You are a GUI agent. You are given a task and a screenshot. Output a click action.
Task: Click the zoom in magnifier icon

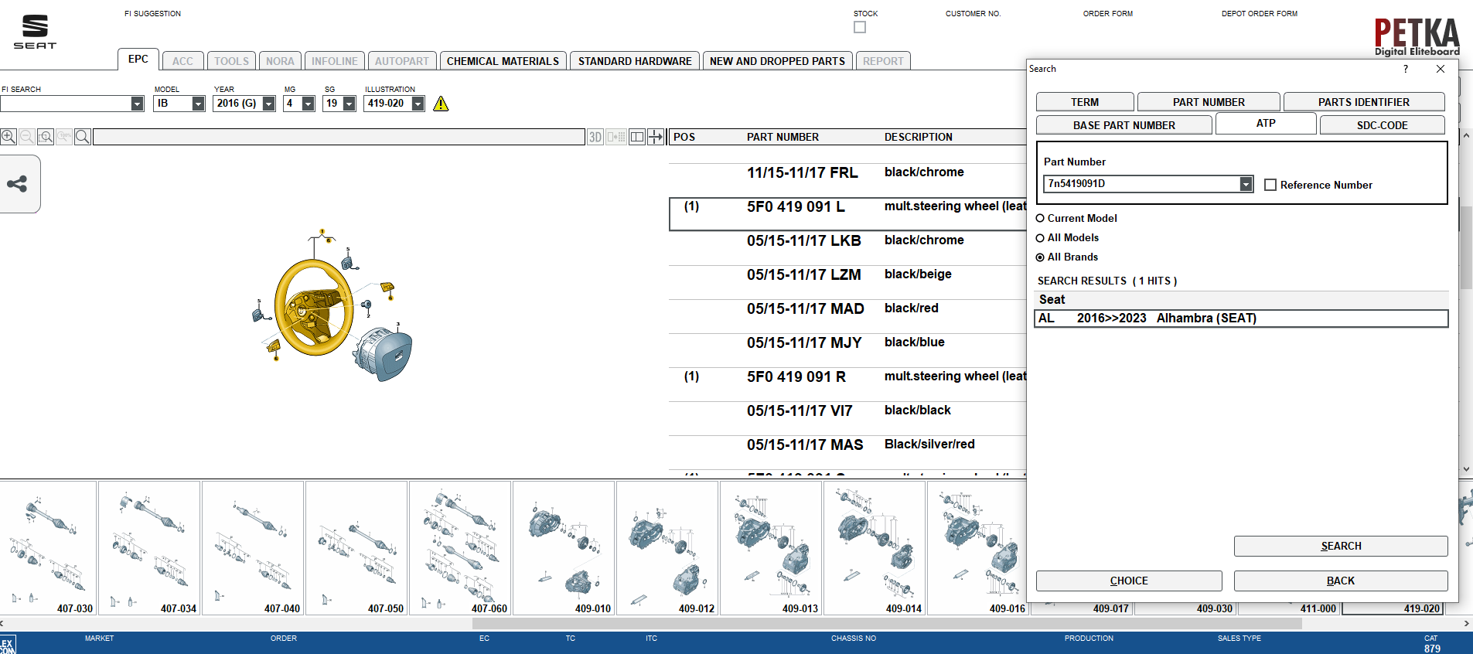pos(9,137)
